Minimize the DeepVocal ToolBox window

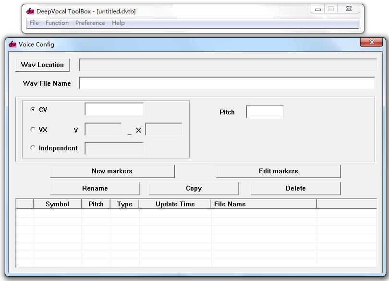(x=317, y=9)
